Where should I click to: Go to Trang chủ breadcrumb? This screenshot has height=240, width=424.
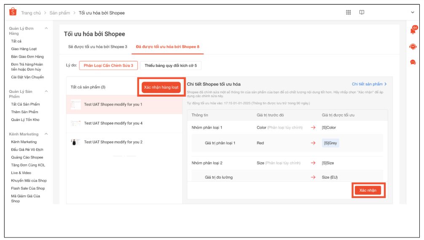31,13
